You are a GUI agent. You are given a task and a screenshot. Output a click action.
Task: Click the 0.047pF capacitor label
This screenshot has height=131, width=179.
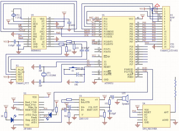tap(85, 48)
